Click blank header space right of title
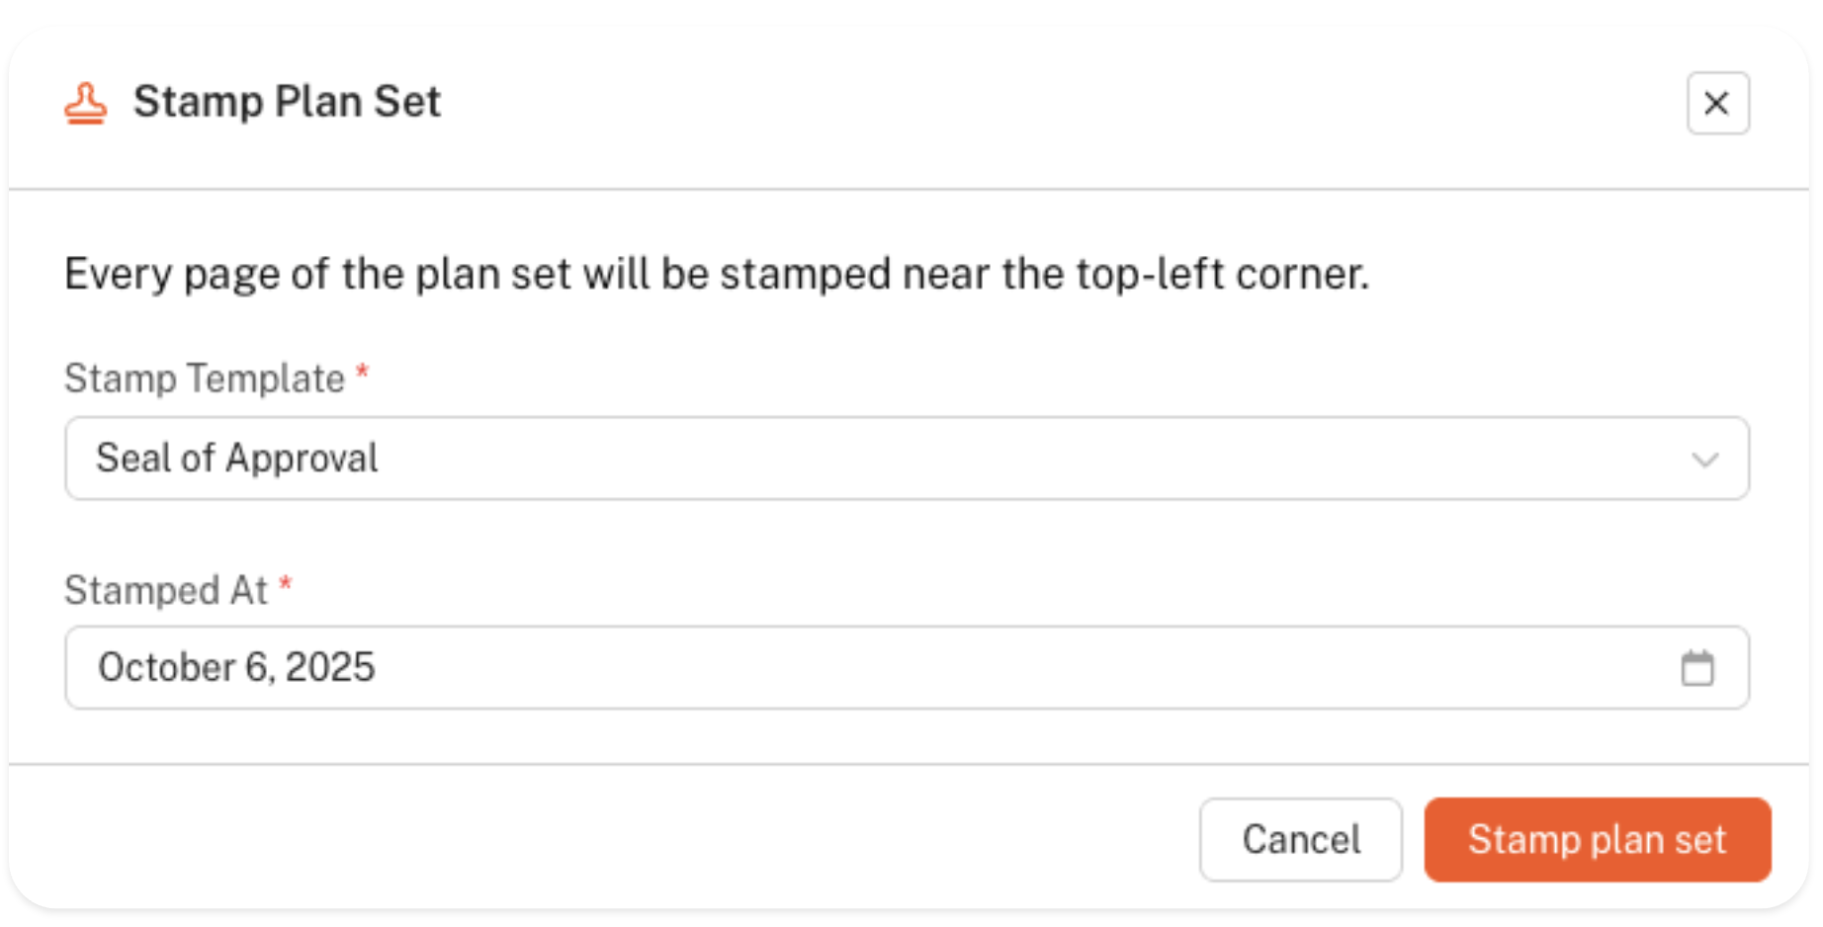The width and height of the screenshot is (1823, 927). click(x=989, y=103)
